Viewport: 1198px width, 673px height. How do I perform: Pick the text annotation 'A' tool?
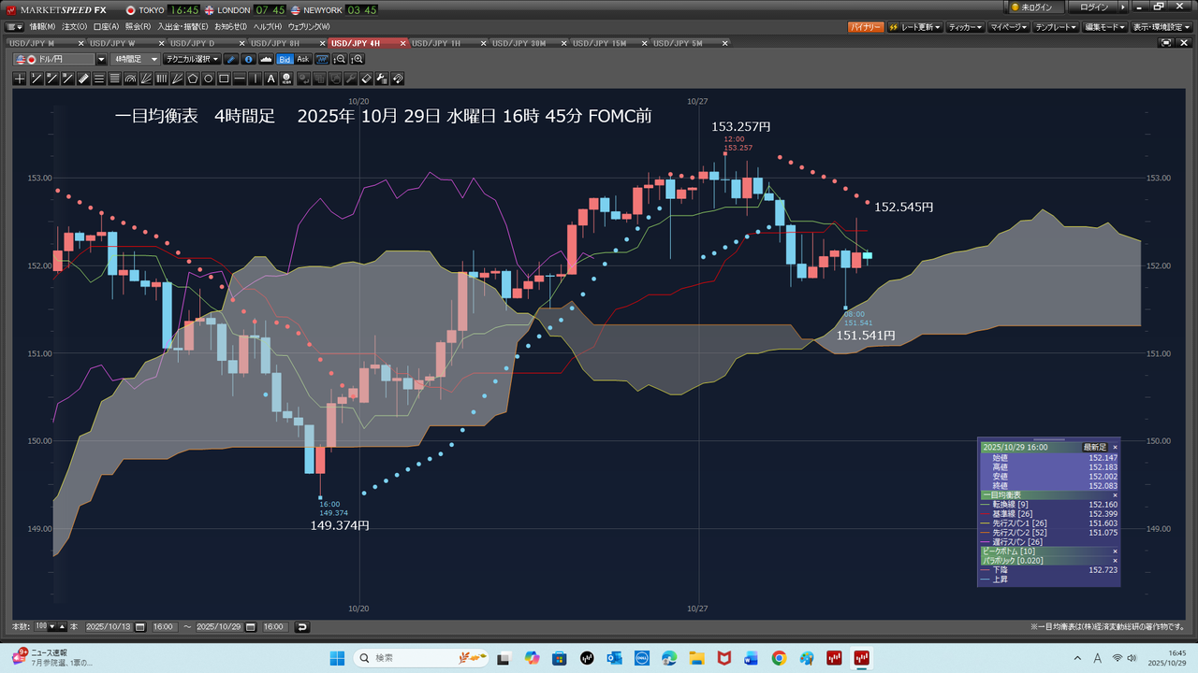tap(271, 79)
